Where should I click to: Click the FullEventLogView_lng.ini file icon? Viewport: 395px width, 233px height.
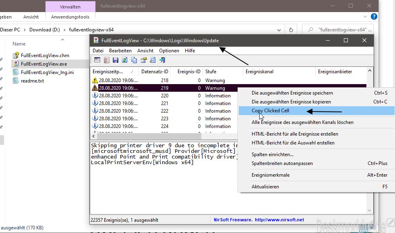[x=16, y=72]
